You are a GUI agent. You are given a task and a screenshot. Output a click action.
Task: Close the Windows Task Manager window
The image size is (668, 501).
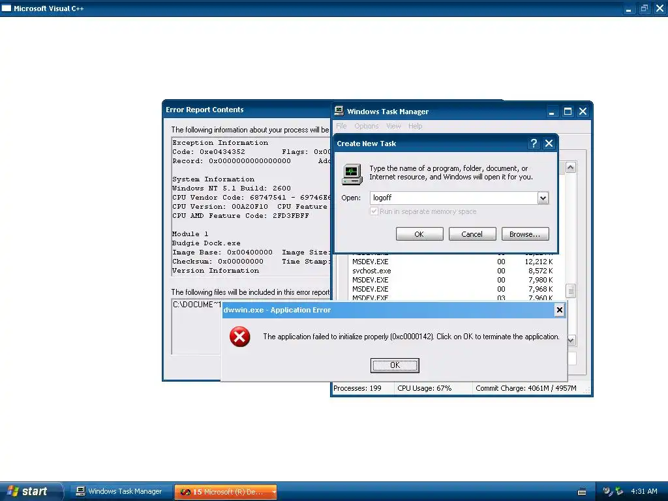tap(583, 112)
